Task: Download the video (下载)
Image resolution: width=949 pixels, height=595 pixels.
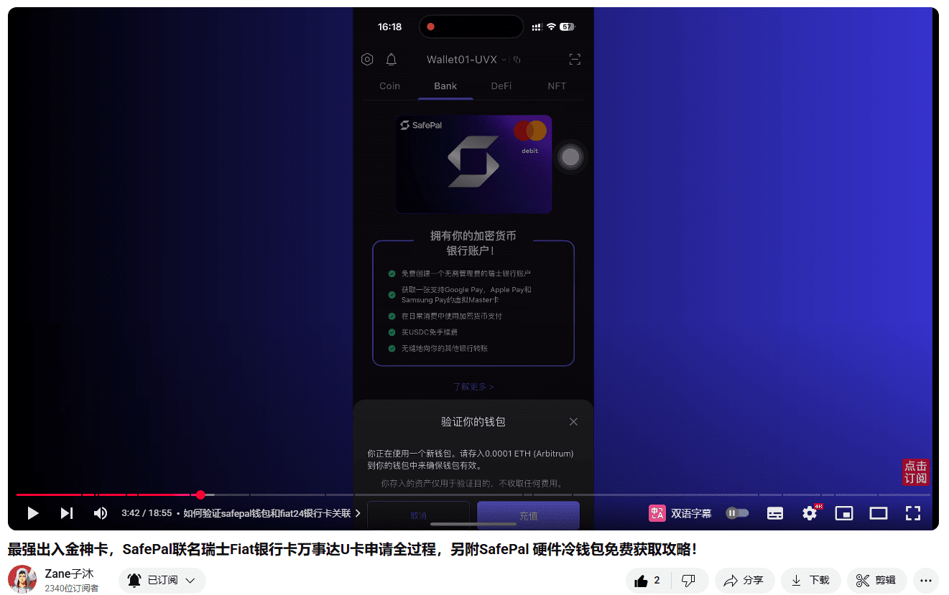Action: (x=811, y=581)
